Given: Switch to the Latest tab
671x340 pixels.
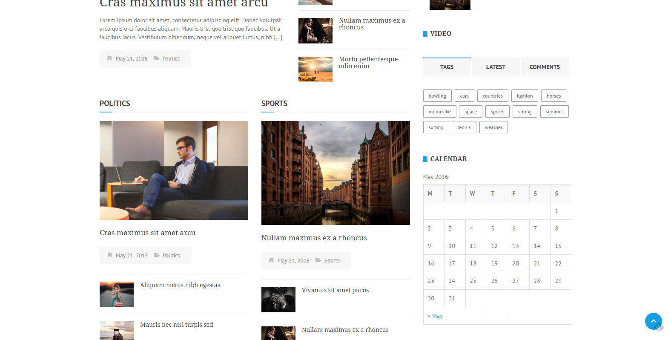Looking at the screenshot, I should click(496, 67).
